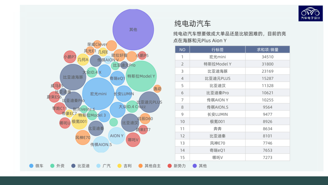Click the 特斯拉Model Y chart bubble
This screenshot has height=185, width=328.
(141, 76)
